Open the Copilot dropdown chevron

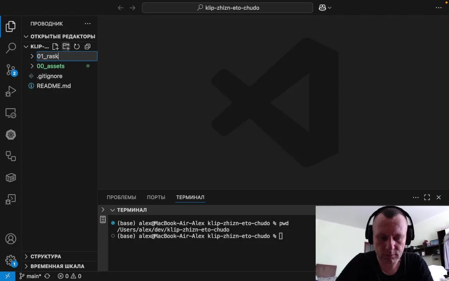(x=330, y=8)
